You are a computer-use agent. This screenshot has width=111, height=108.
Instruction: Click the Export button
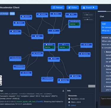89,7
